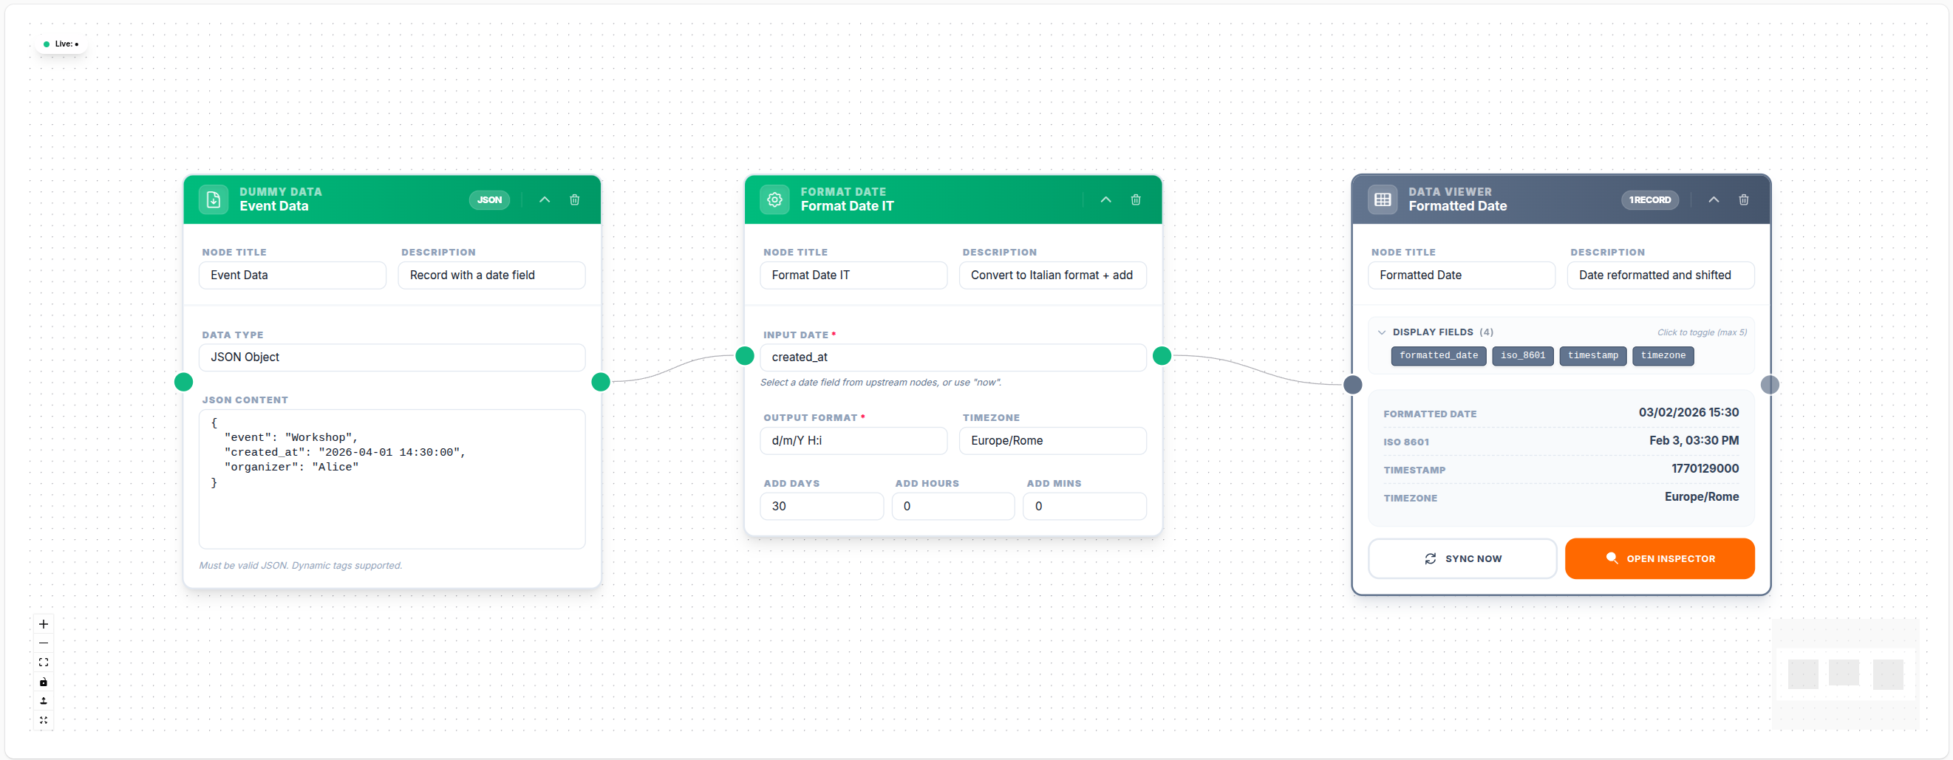Zoom in using the plus control

tap(43, 623)
